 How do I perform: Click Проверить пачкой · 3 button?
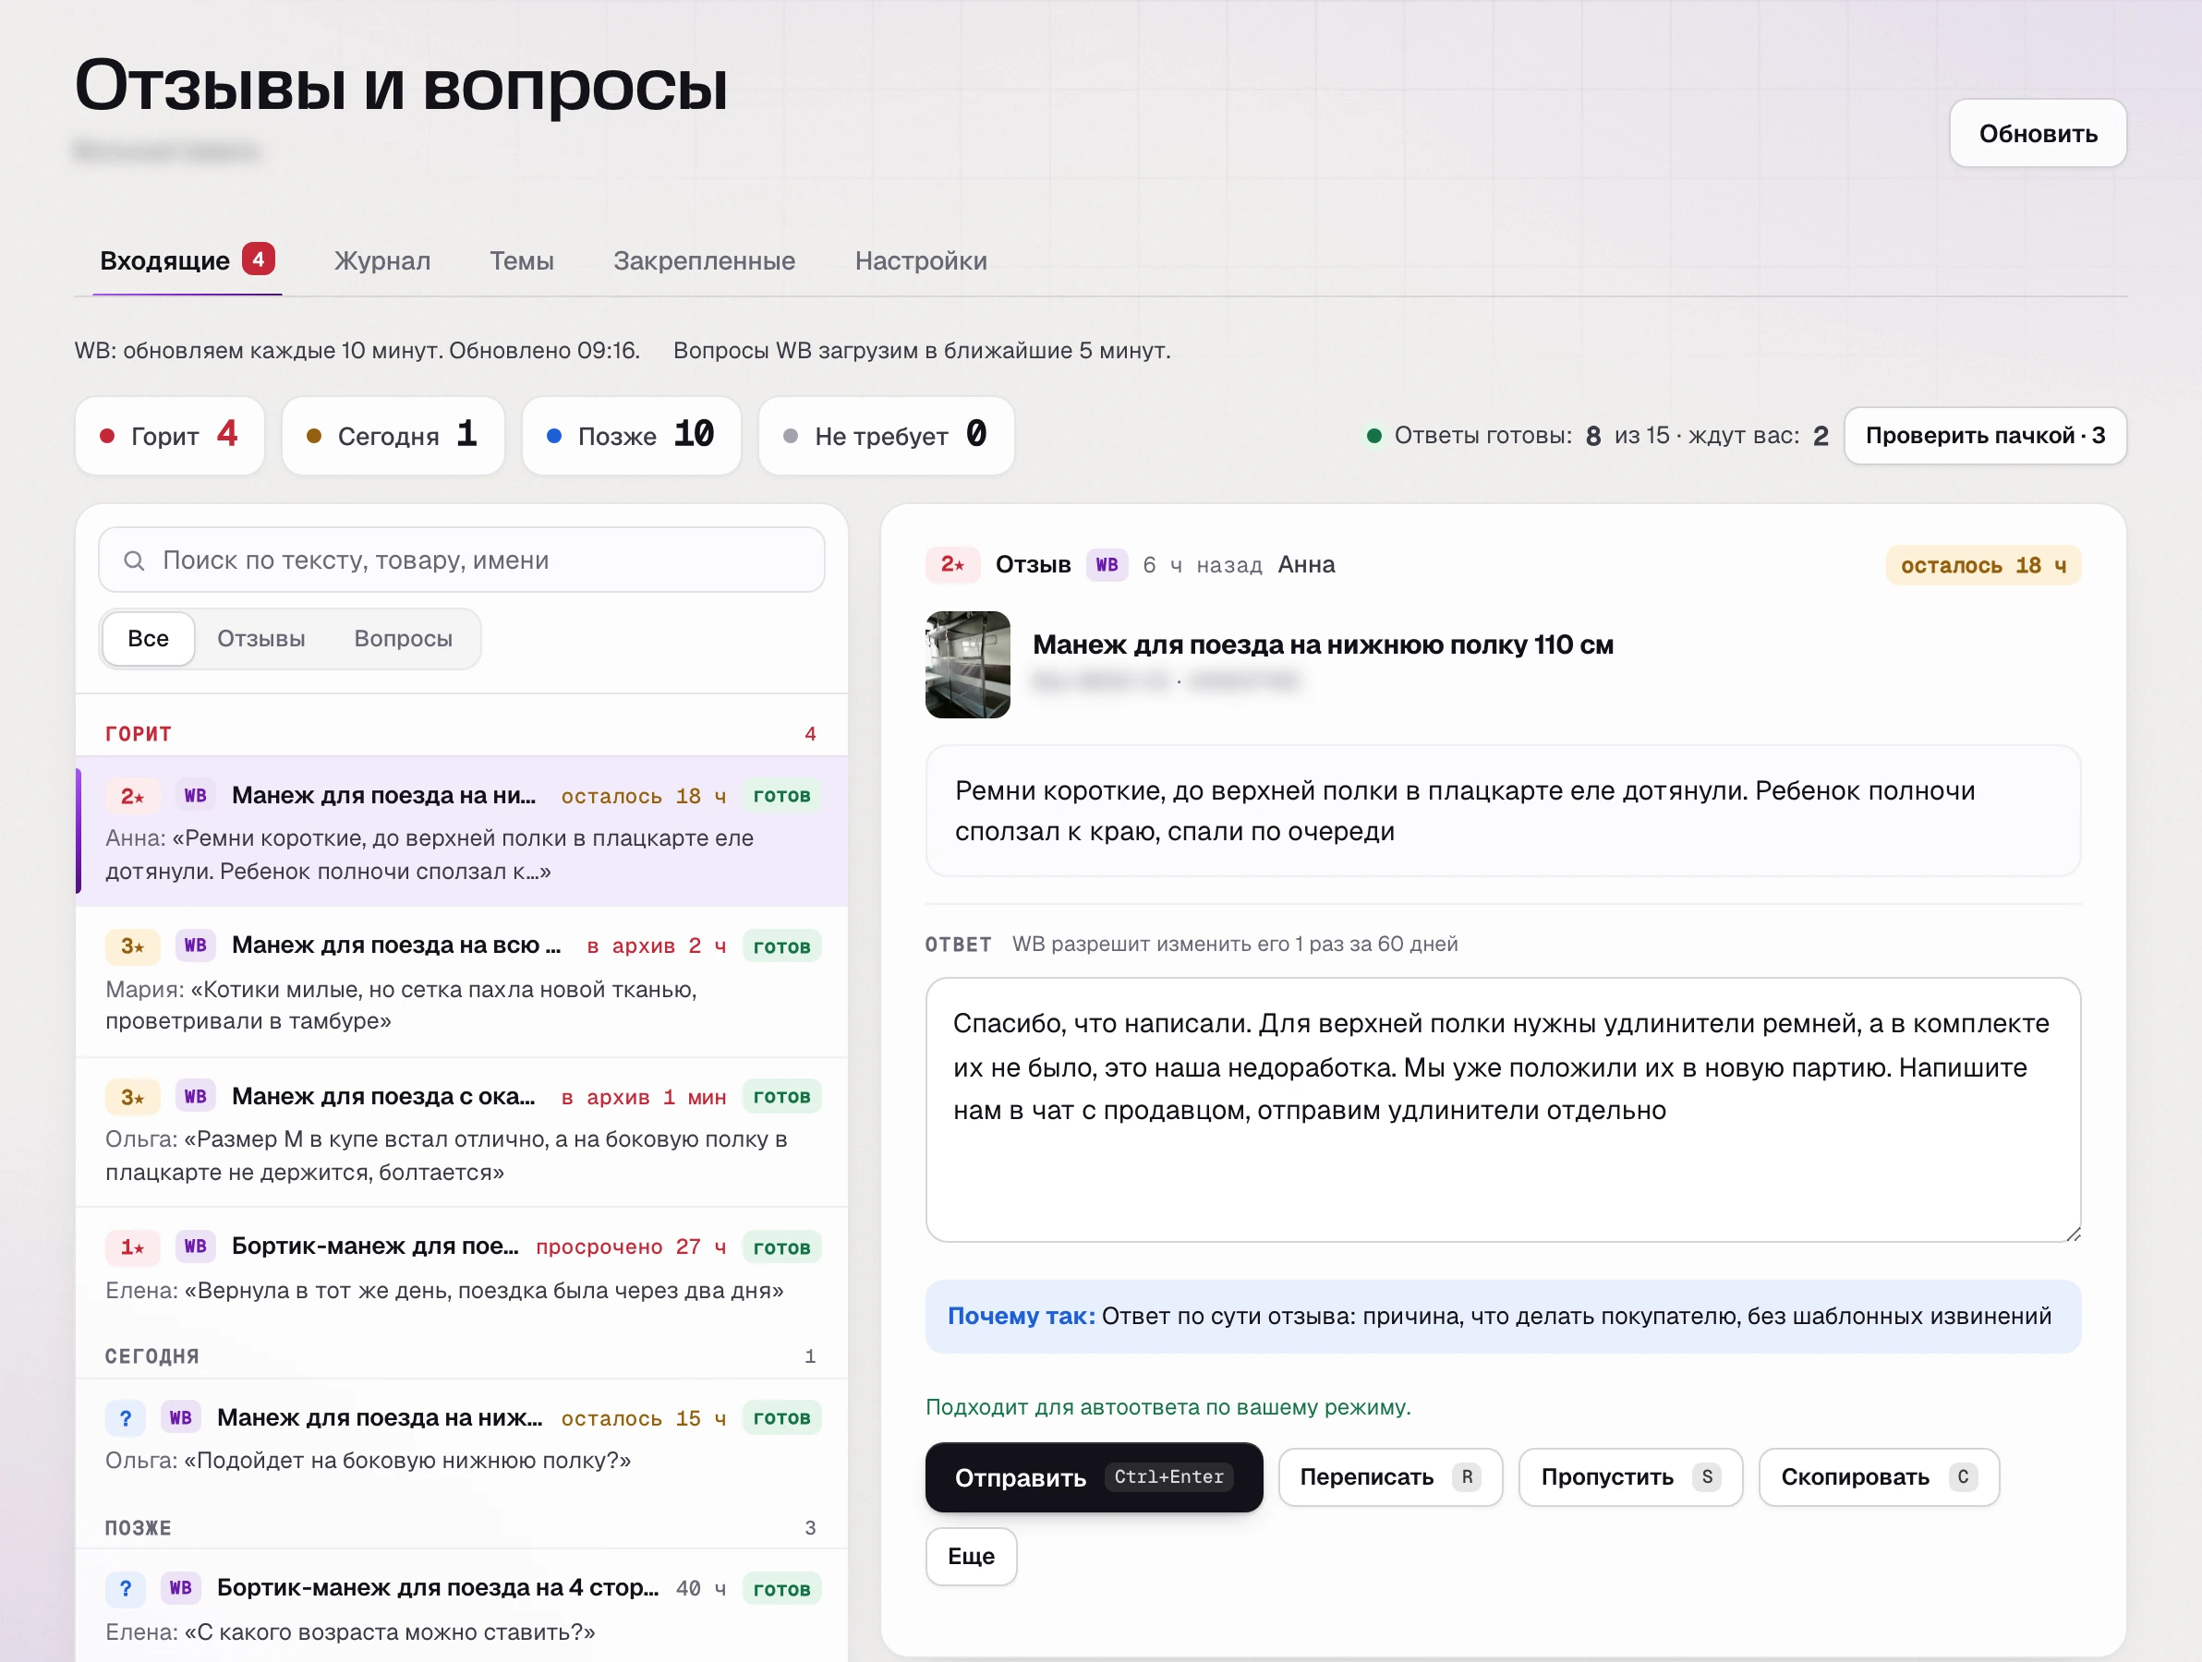point(1985,436)
